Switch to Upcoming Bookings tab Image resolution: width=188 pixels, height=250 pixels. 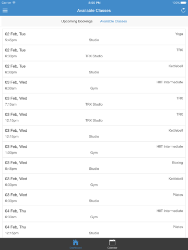77,21
